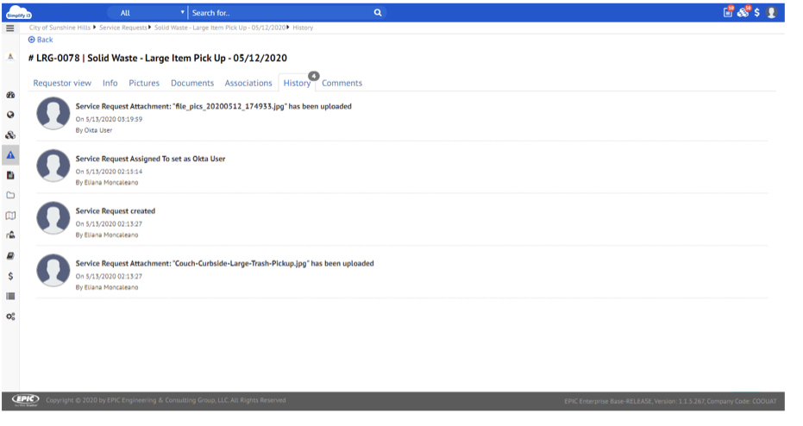Click the search magnifier icon

tap(377, 13)
